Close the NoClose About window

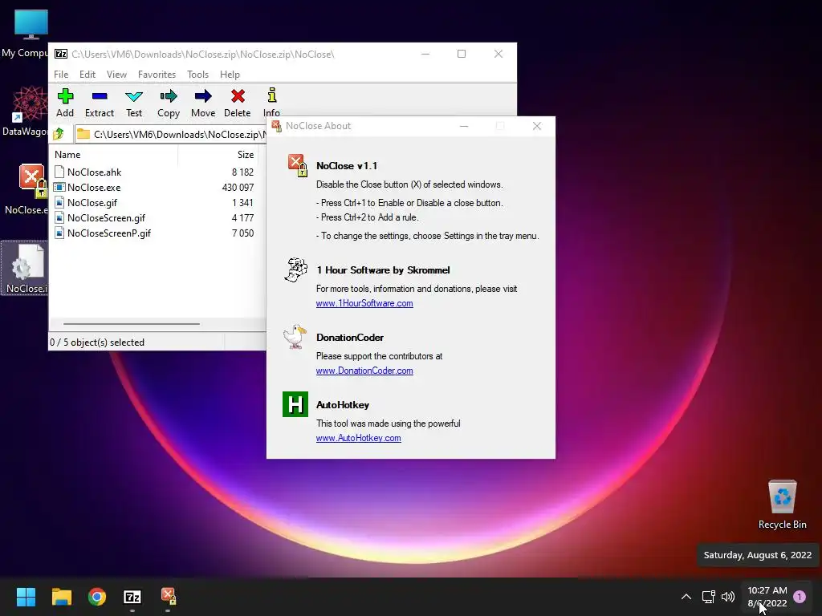(x=537, y=126)
